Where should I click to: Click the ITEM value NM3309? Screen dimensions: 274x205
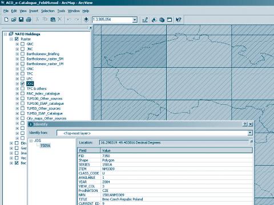coord(108,169)
